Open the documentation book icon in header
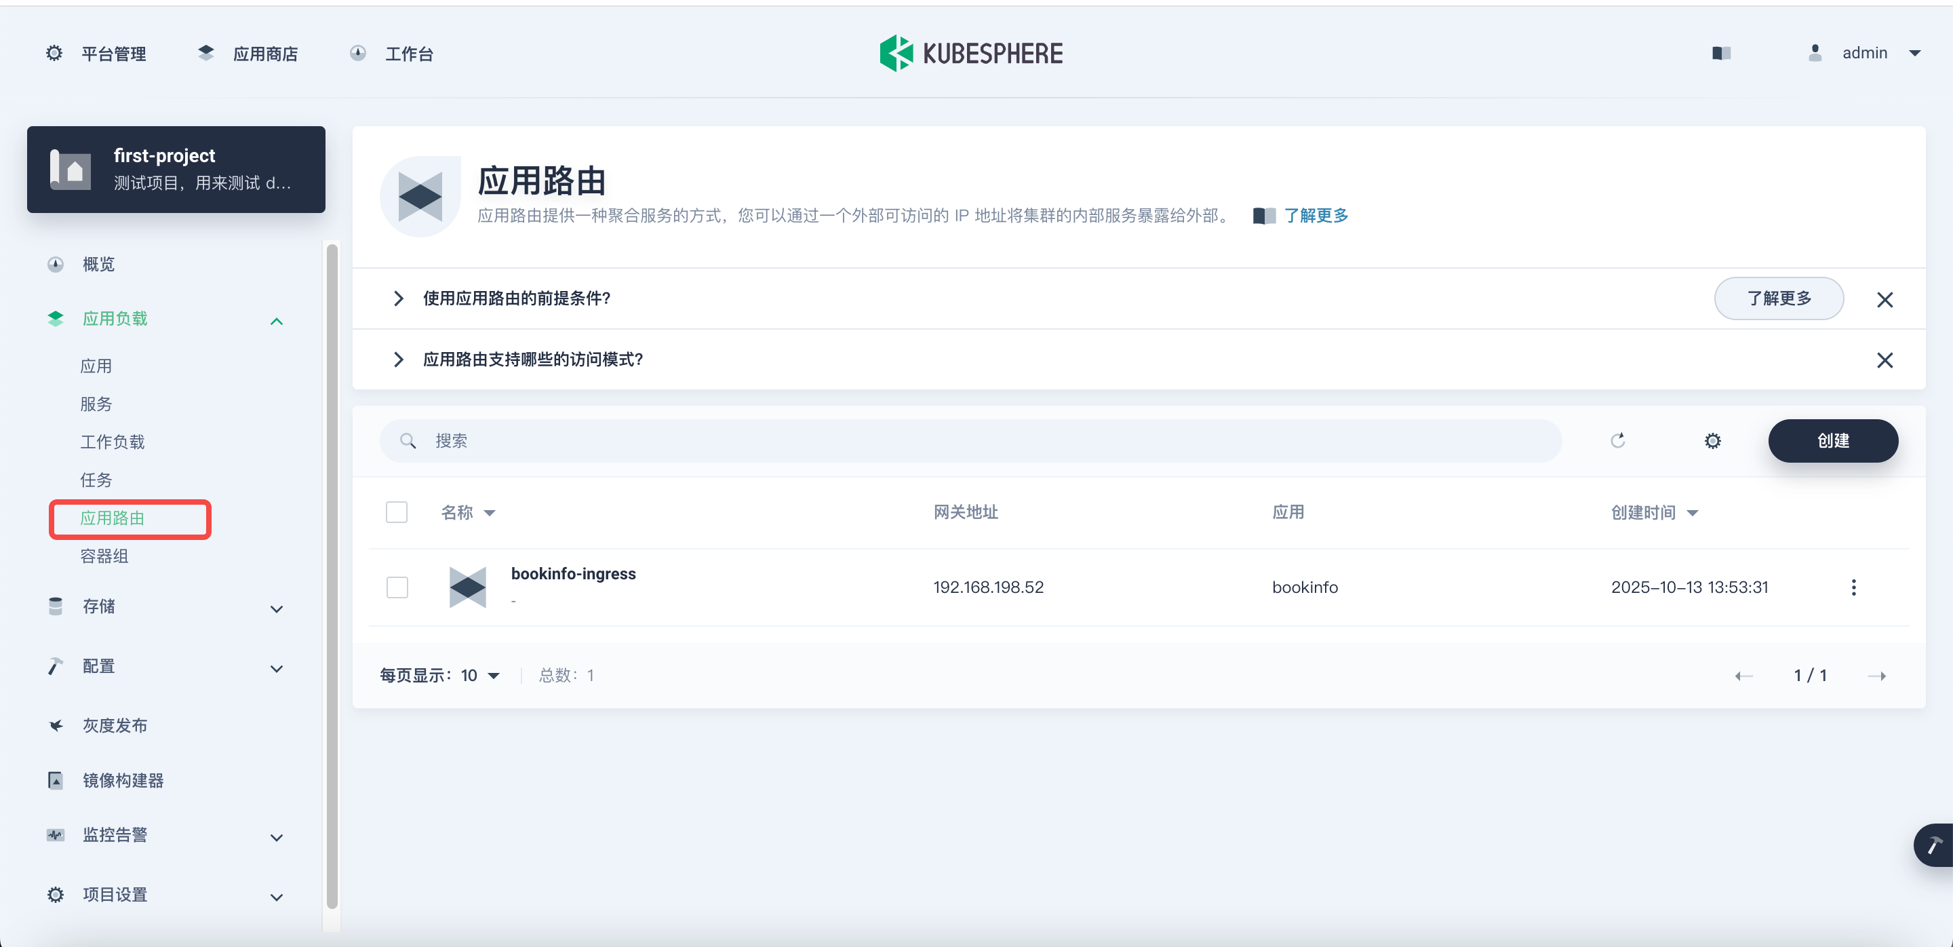The height and width of the screenshot is (947, 1953). click(1721, 53)
